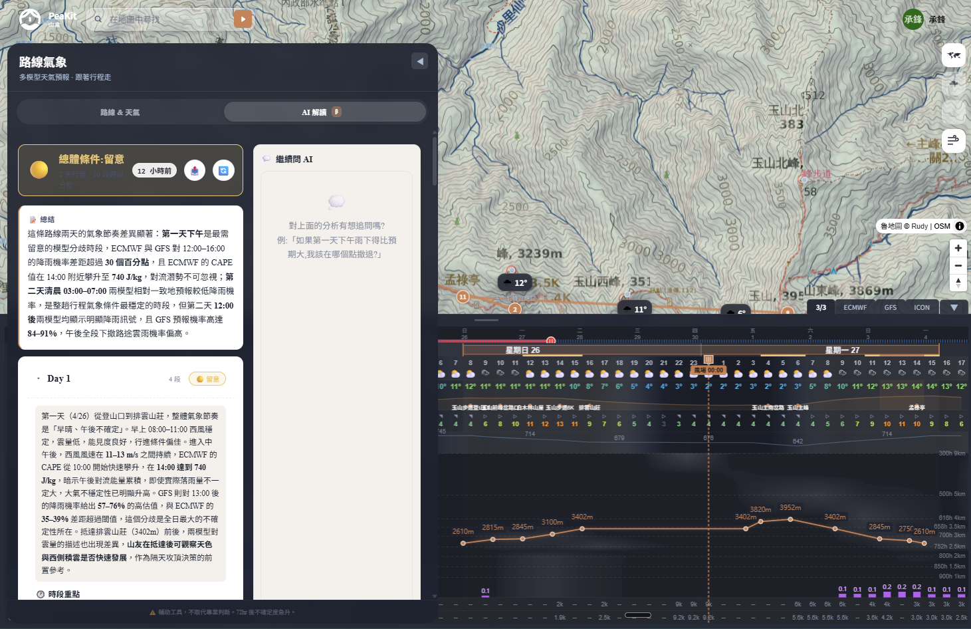Select the ECMWF weather model
Viewport: 971px width, 629px height.
tap(855, 307)
